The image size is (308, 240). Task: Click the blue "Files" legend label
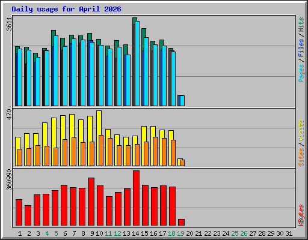click(x=301, y=48)
